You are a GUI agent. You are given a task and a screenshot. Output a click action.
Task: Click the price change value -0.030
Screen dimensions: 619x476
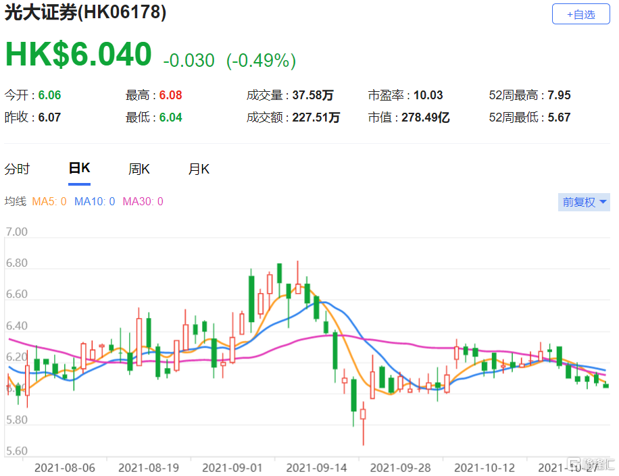[x=189, y=61]
